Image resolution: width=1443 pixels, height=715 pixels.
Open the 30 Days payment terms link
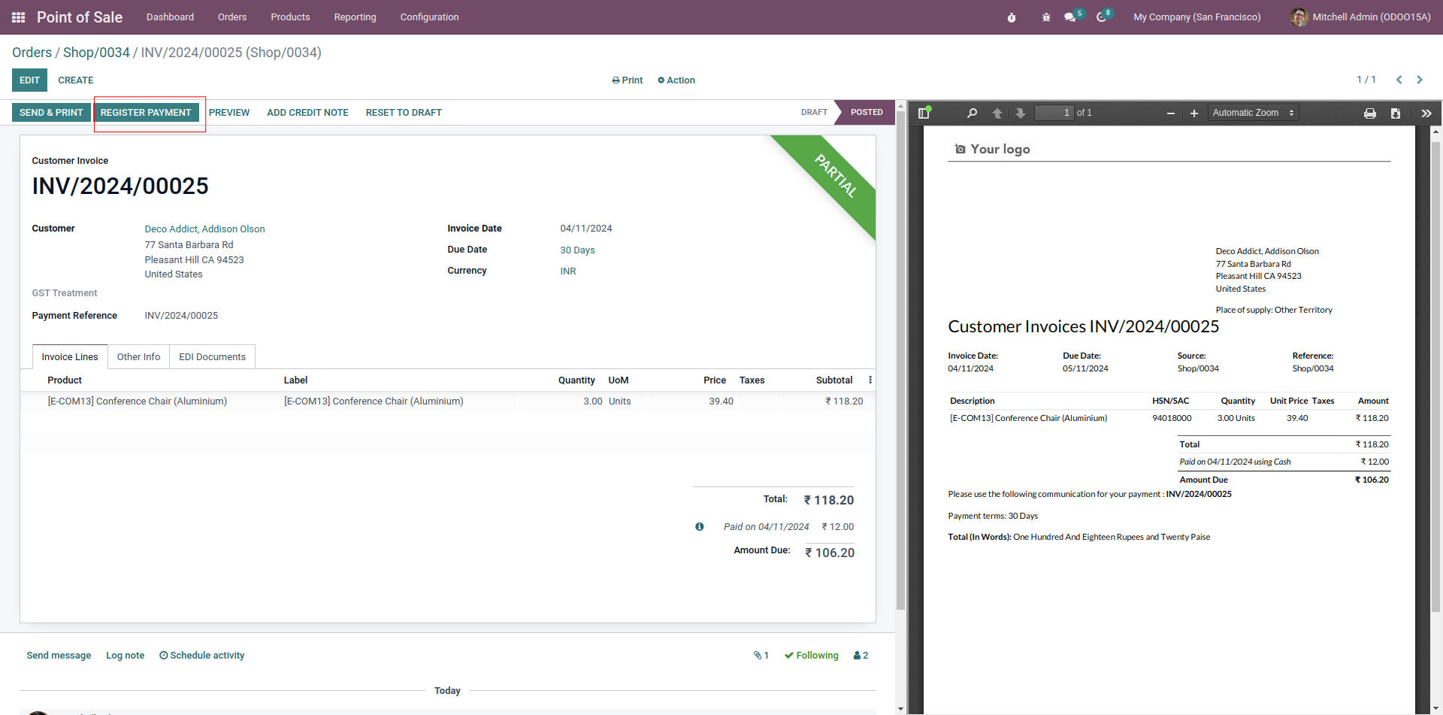(x=577, y=250)
